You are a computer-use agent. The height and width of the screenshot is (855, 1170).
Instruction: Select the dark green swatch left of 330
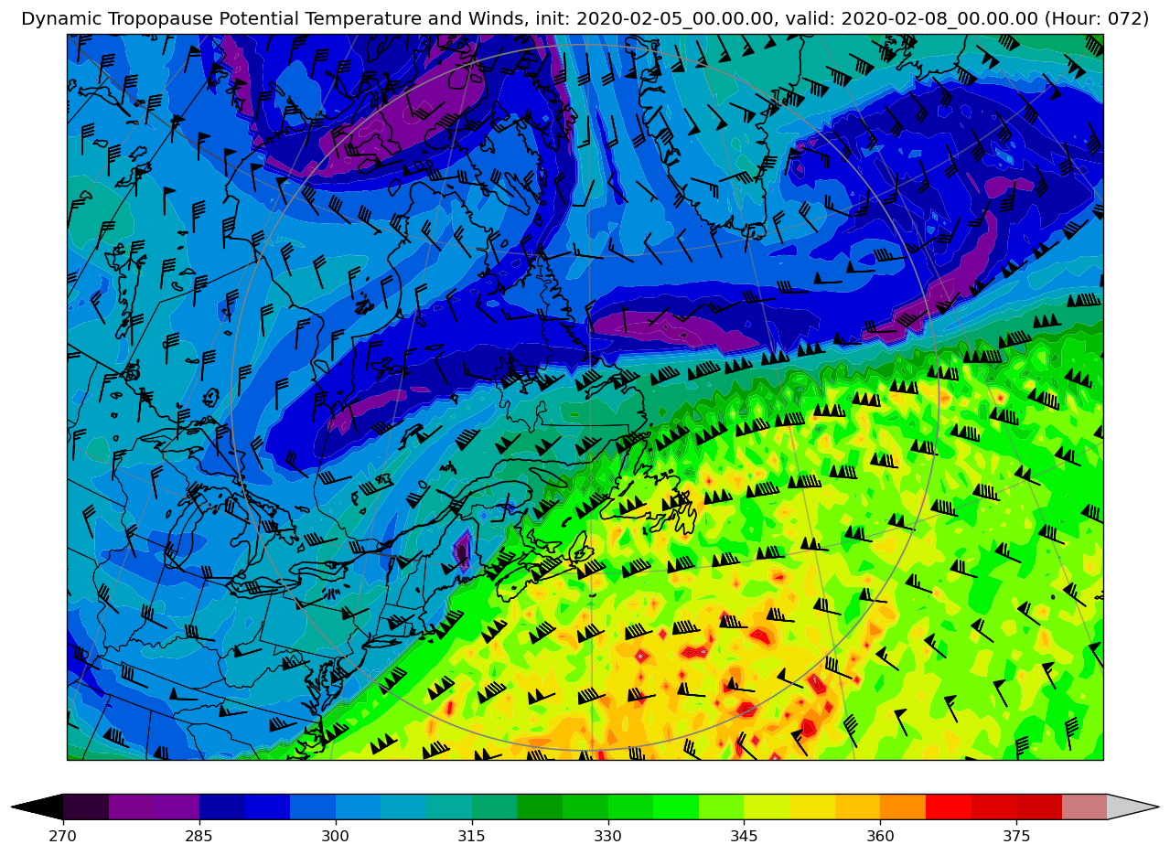point(540,807)
